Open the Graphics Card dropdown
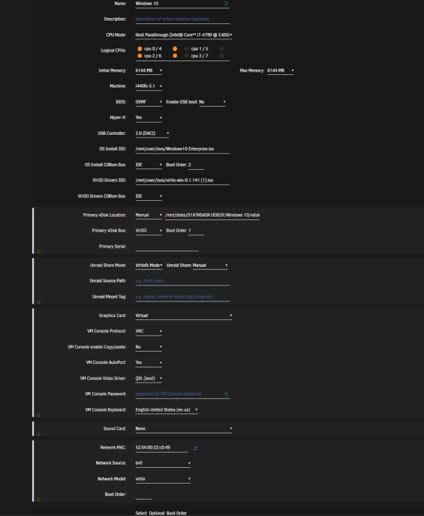The image size is (424, 516). point(183,316)
